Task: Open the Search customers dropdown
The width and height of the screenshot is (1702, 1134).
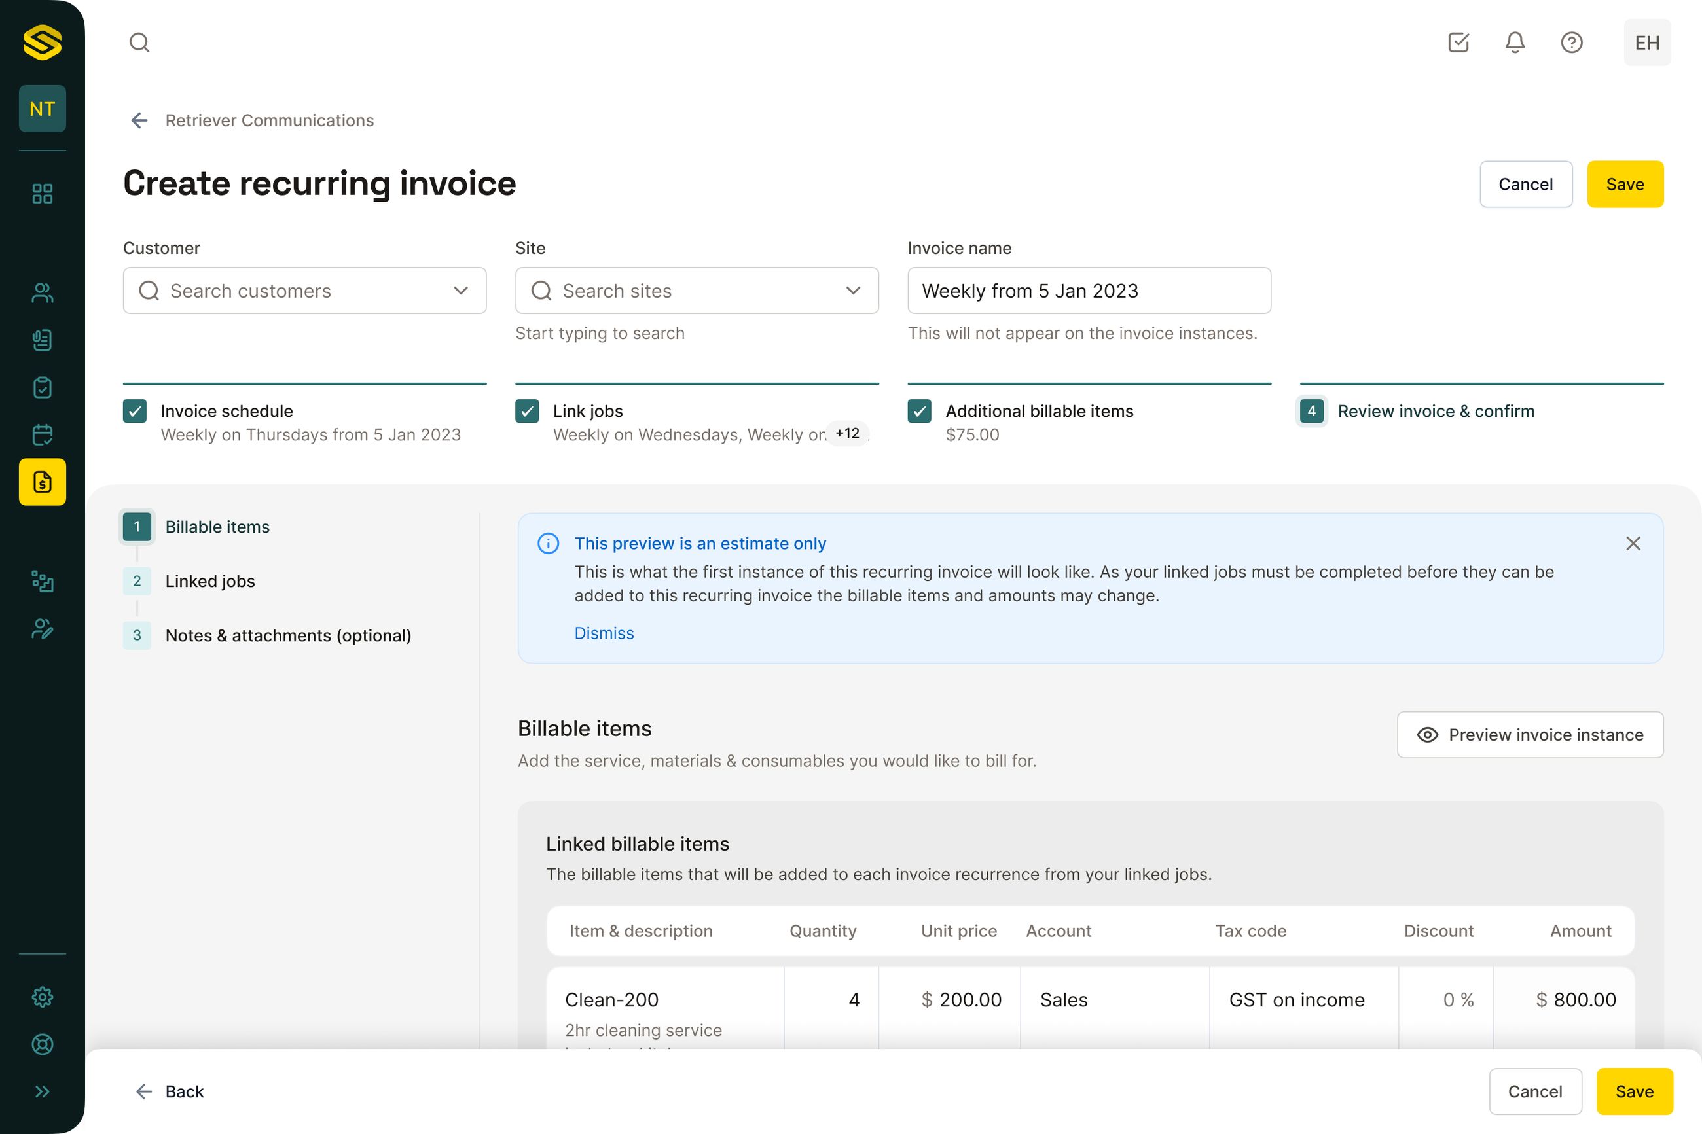Action: [304, 291]
